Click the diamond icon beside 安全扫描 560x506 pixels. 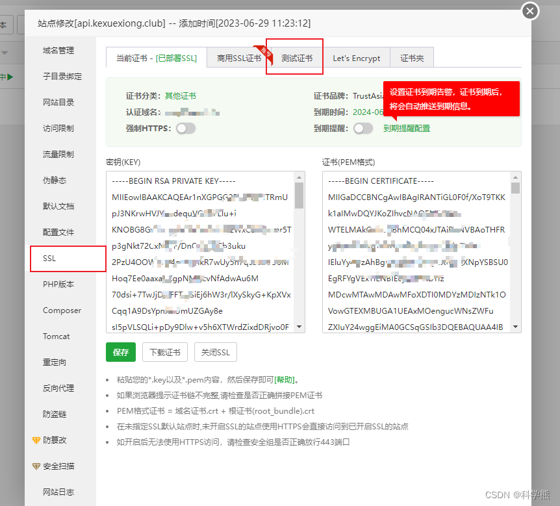tap(36, 466)
